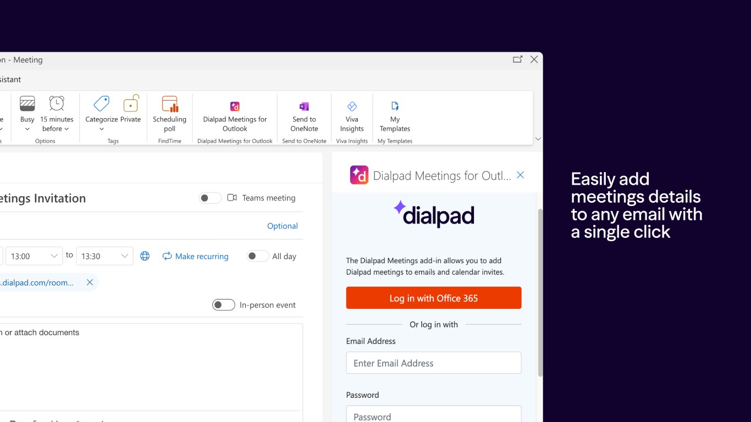Expand the reminder time dropdown arrow
751x422 pixels.
67,129
